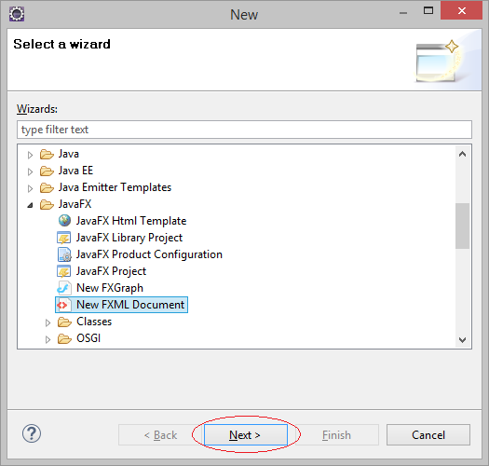Screen dimensions: 489x466
Task: Open help via the question mark icon
Action: [32, 433]
